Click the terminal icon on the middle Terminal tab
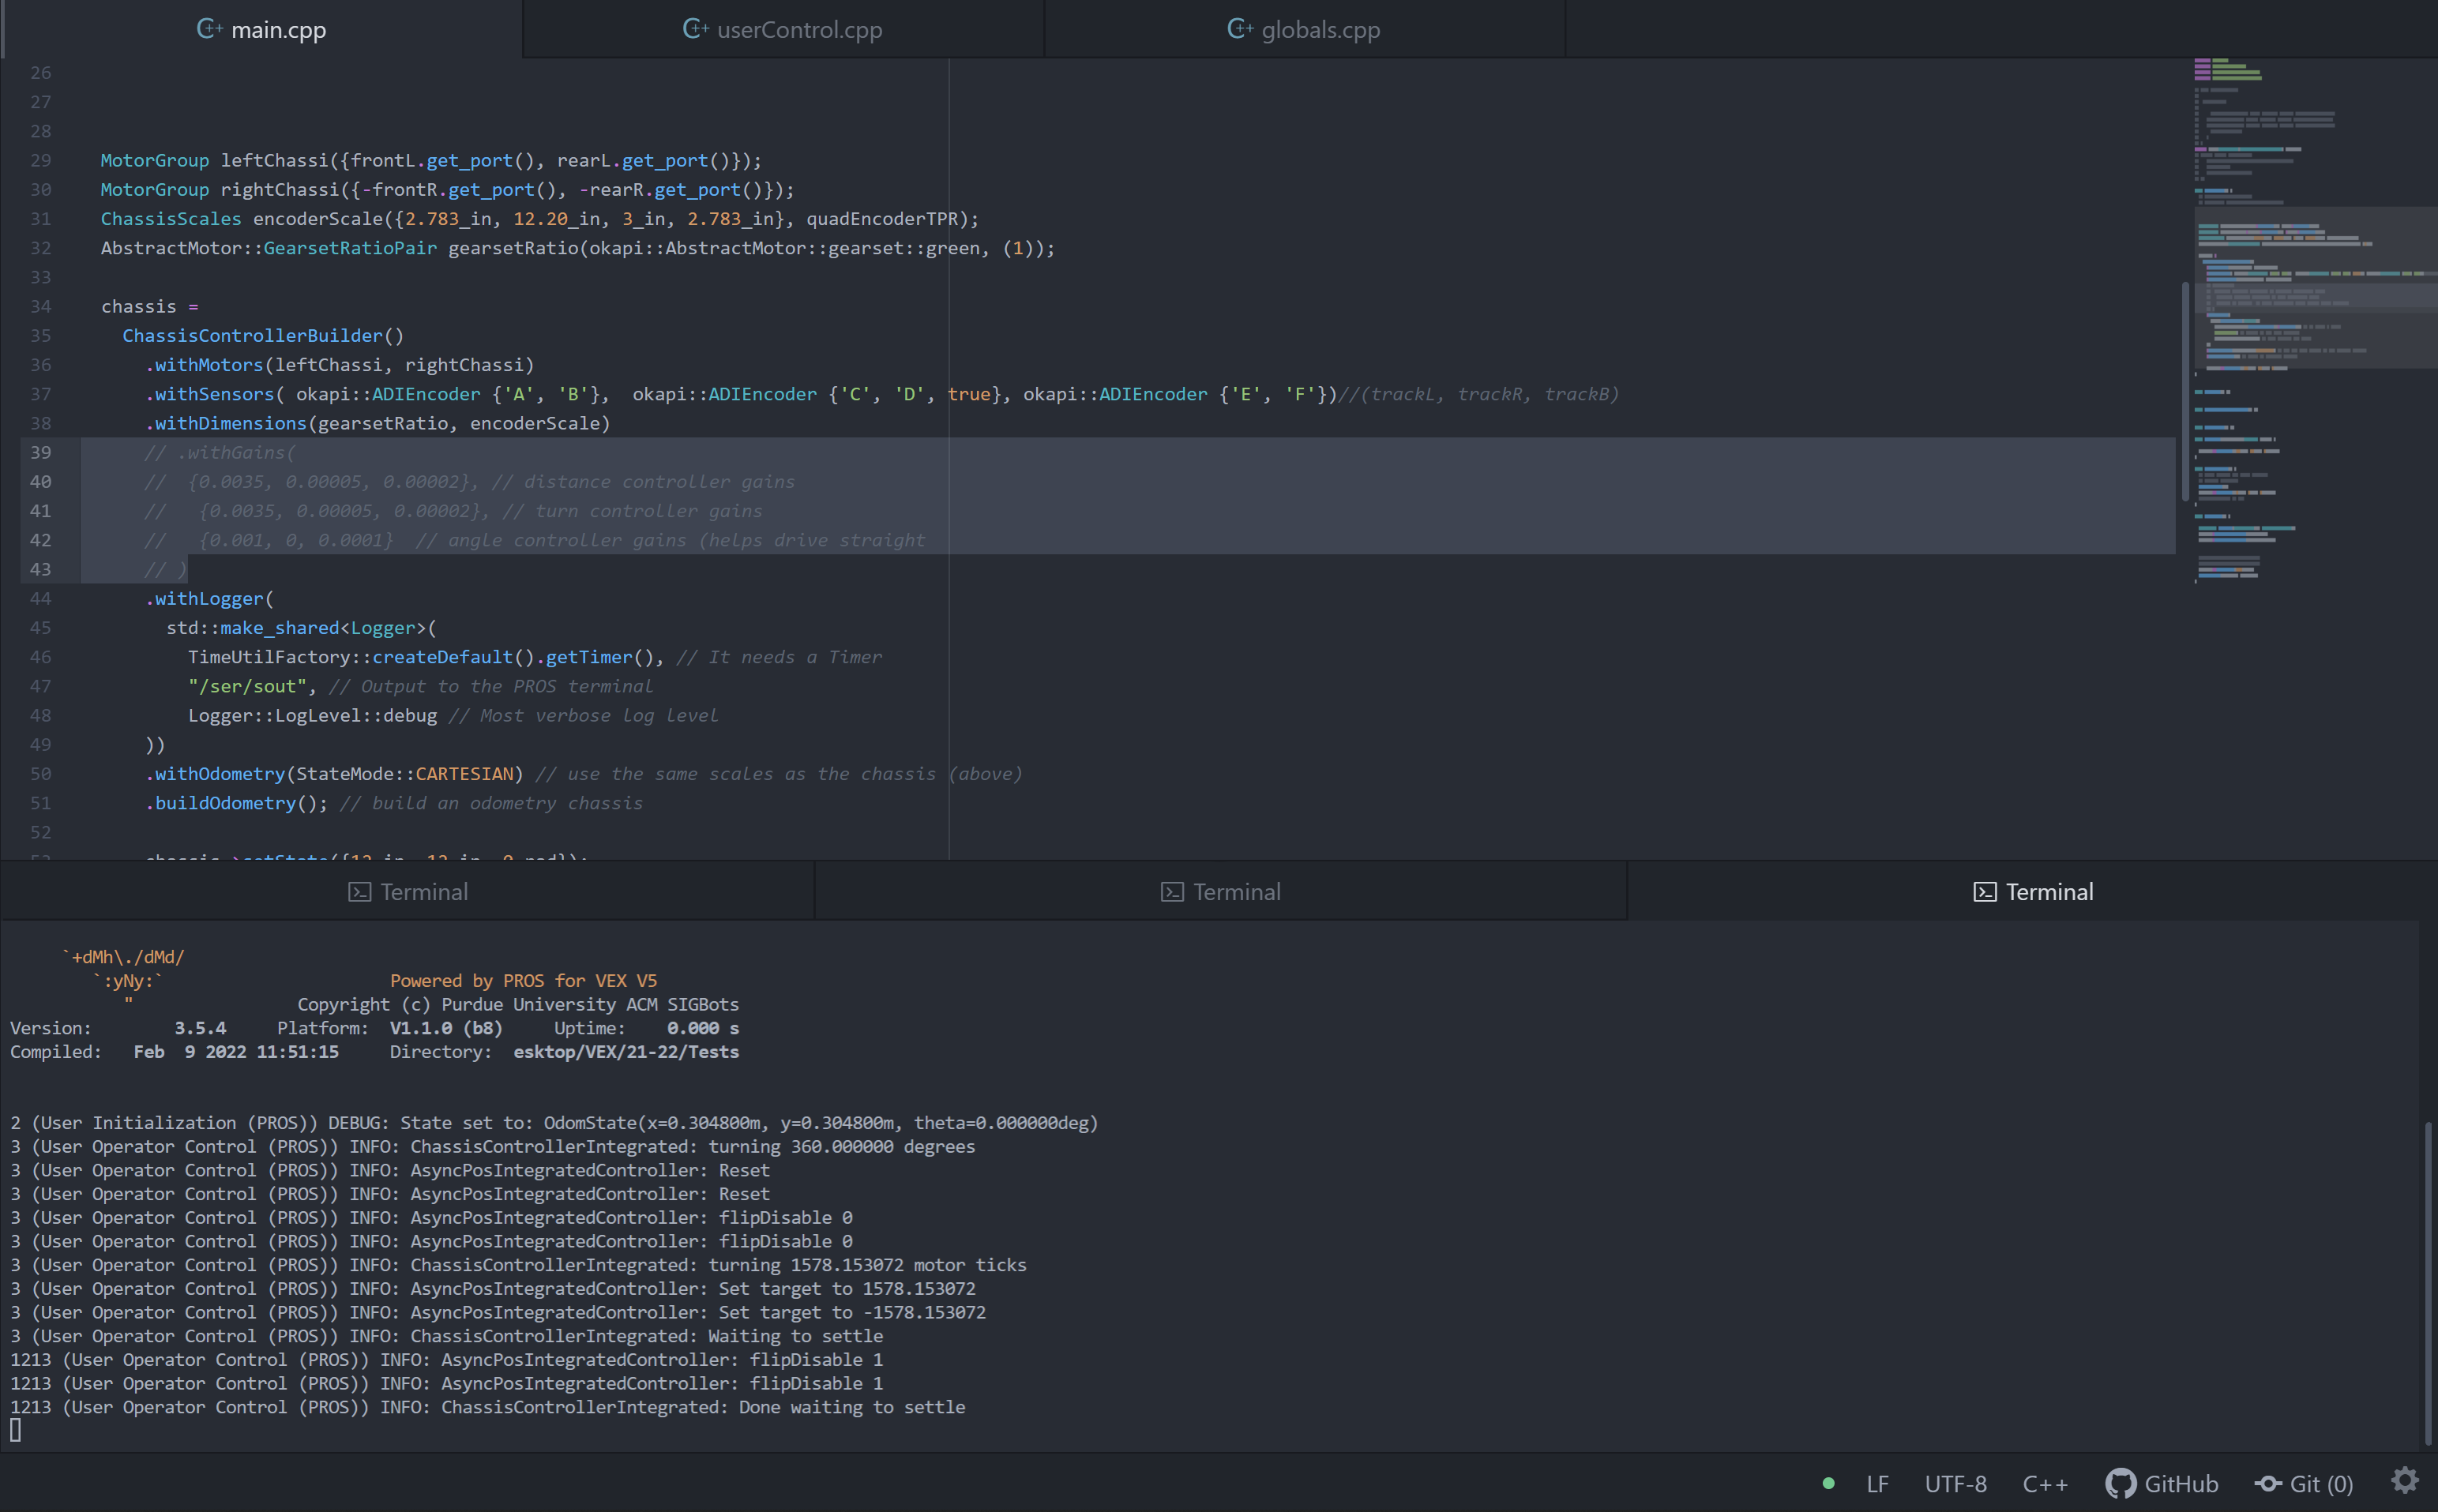Viewport: 2438px width, 1512px height. (1172, 892)
